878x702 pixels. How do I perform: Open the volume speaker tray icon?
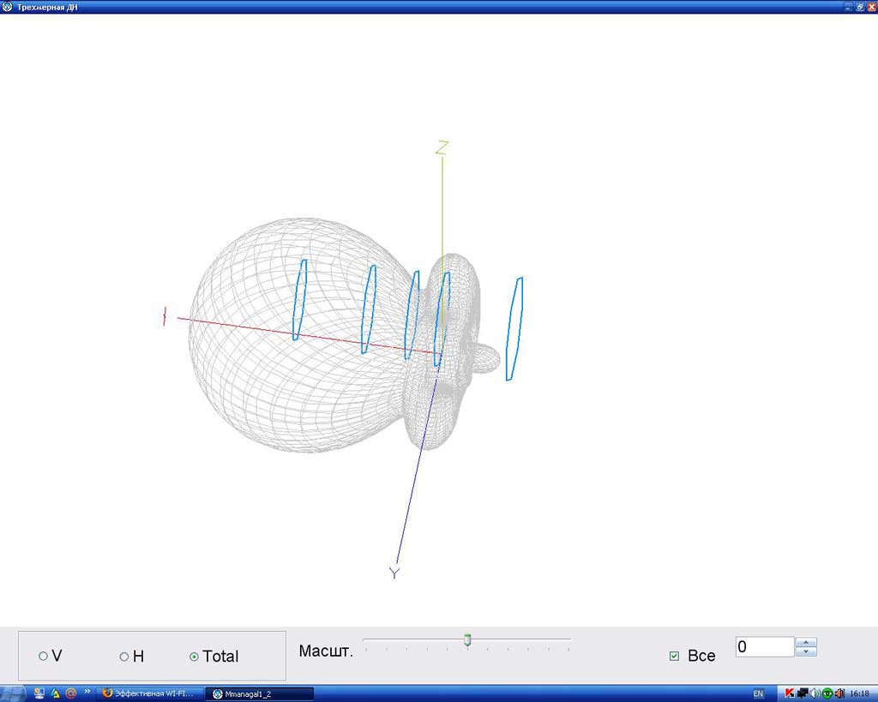tap(815, 693)
